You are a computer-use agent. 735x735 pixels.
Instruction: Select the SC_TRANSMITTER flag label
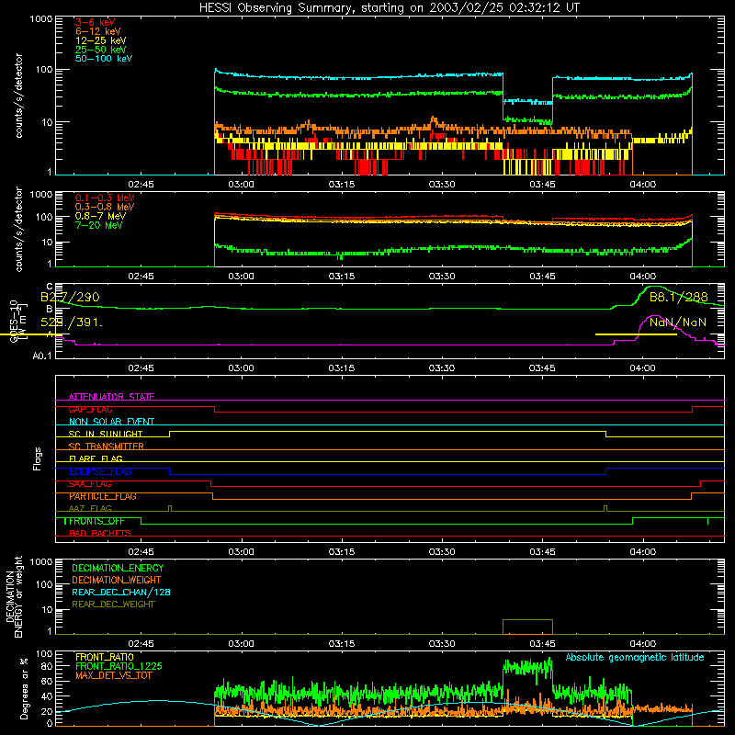point(106,447)
